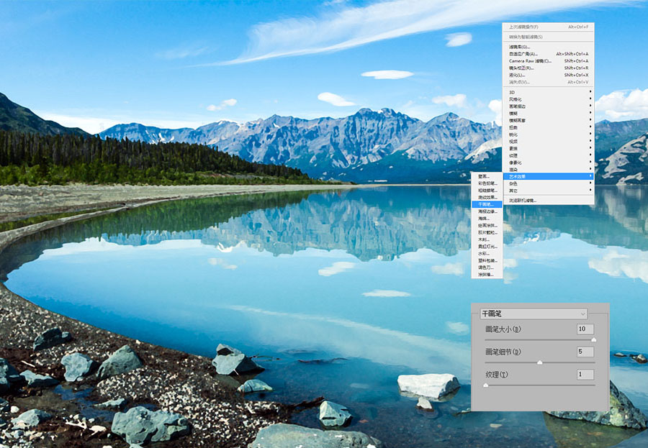The width and height of the screenshot is (648, 448).
Task: Select 调色刀 filter in the submenu
Action: pos(487,268)
